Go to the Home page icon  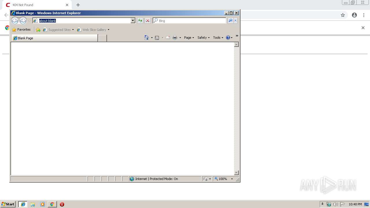[147, 38]
